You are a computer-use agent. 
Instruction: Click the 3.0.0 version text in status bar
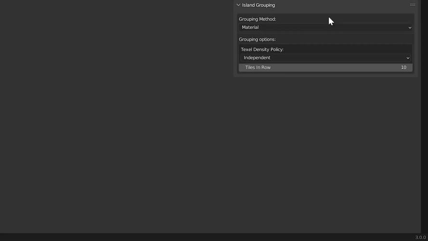420,238
